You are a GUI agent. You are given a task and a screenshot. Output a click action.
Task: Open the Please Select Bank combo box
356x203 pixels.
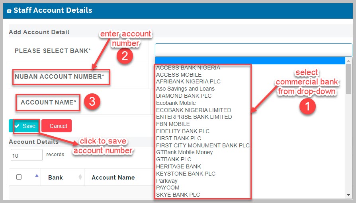coord(253,50)
